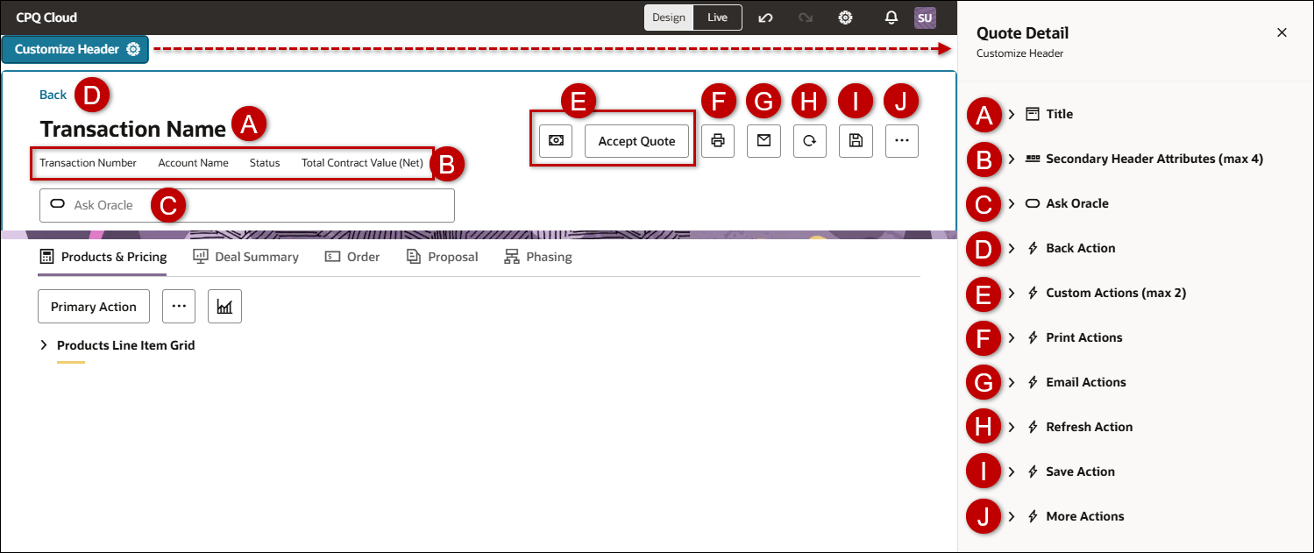Click the Transaction Name title
The image size is (1314, 553).
[x=133, y=129]
